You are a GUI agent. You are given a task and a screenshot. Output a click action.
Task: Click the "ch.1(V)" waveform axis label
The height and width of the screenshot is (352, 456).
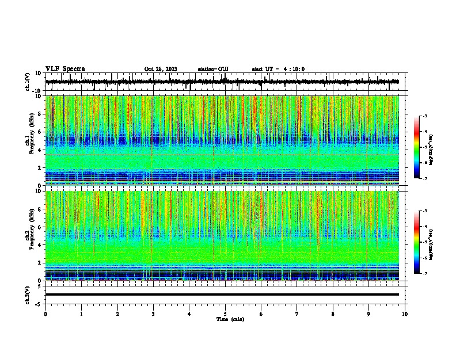coord(28,82)
